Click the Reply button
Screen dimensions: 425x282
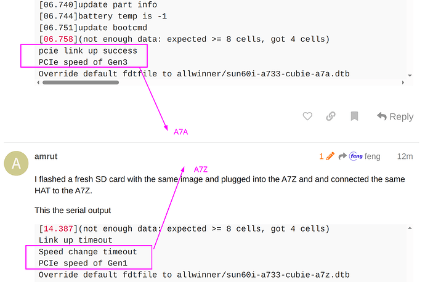[395, 116]
